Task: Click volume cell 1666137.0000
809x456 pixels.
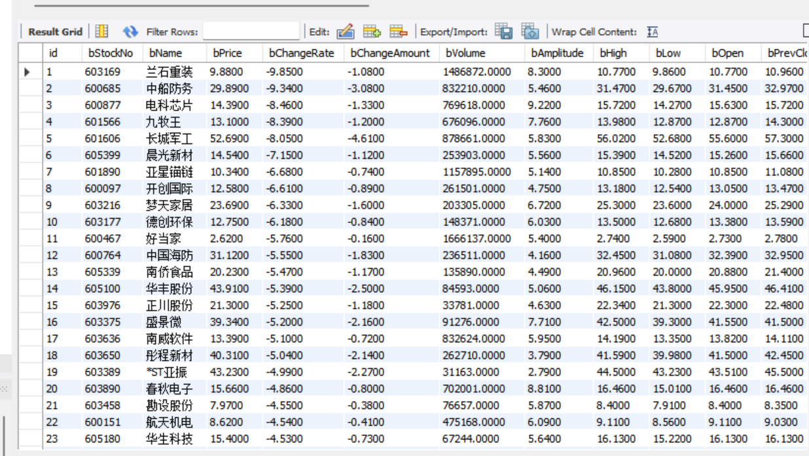Action: click(x=477, y=239)
